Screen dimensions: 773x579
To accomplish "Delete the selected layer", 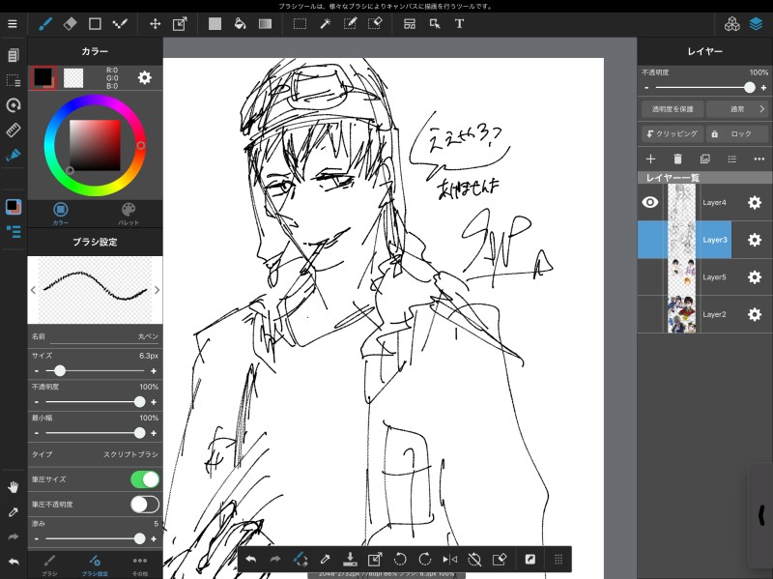I will click(678, 159).
